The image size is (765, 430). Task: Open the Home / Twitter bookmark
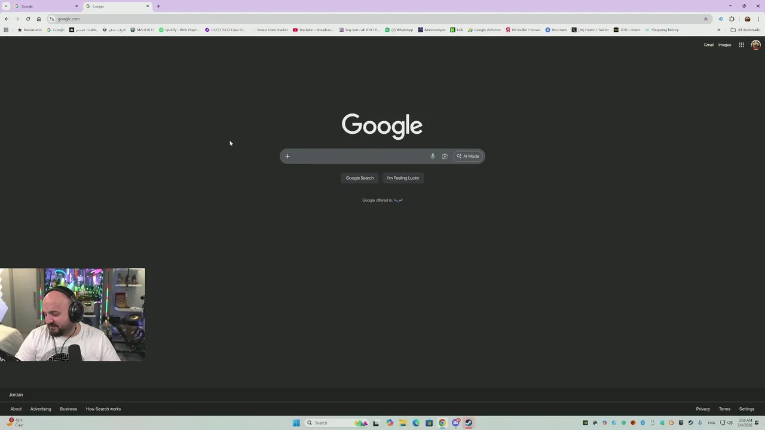(590, 30)
